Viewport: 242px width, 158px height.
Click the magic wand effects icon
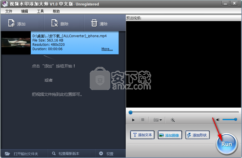pyautogui.click(x=173, y=120)
